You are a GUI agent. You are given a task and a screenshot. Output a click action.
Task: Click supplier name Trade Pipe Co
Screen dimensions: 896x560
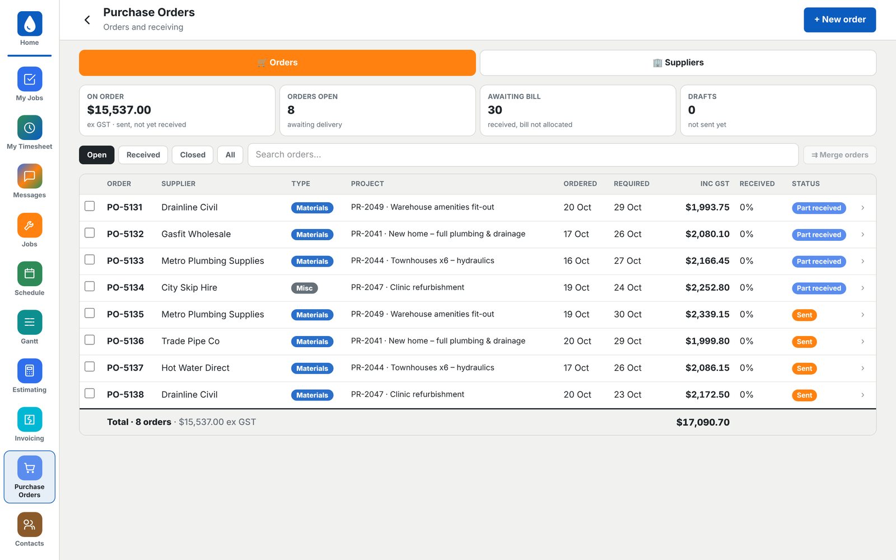coord(190,341)
